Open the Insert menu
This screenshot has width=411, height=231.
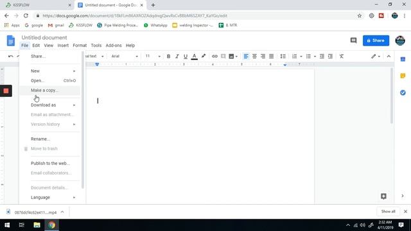63,46
